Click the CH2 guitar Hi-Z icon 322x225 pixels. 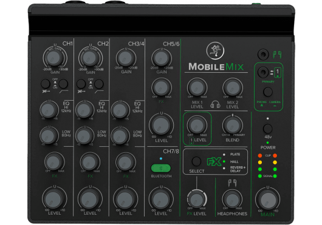pyautogui.click(x=81, y=91)
